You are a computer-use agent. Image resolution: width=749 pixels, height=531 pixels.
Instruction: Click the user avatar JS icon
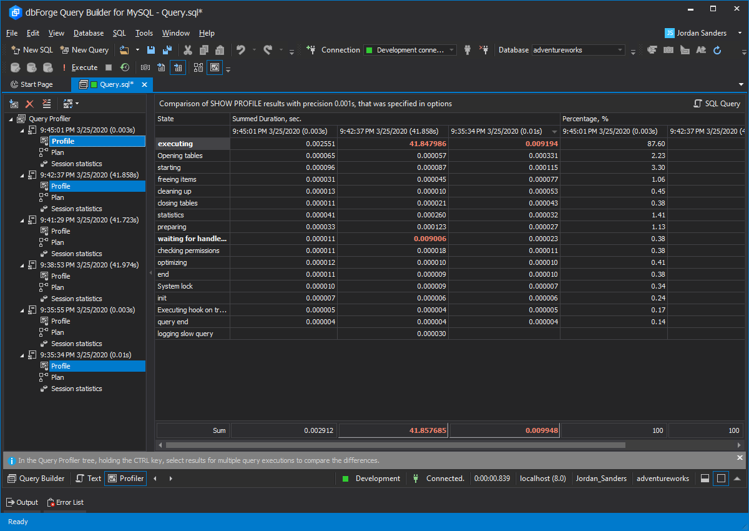[670, 33]
